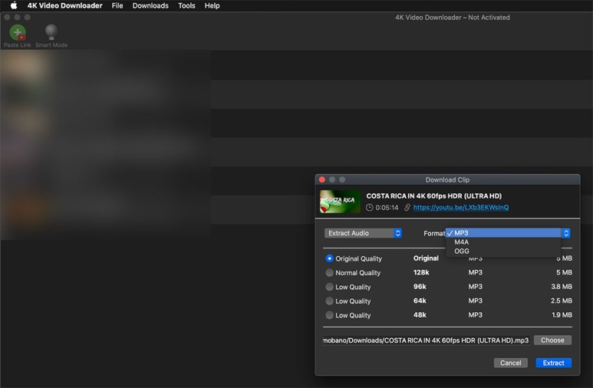Click the Cancel button

511,363
